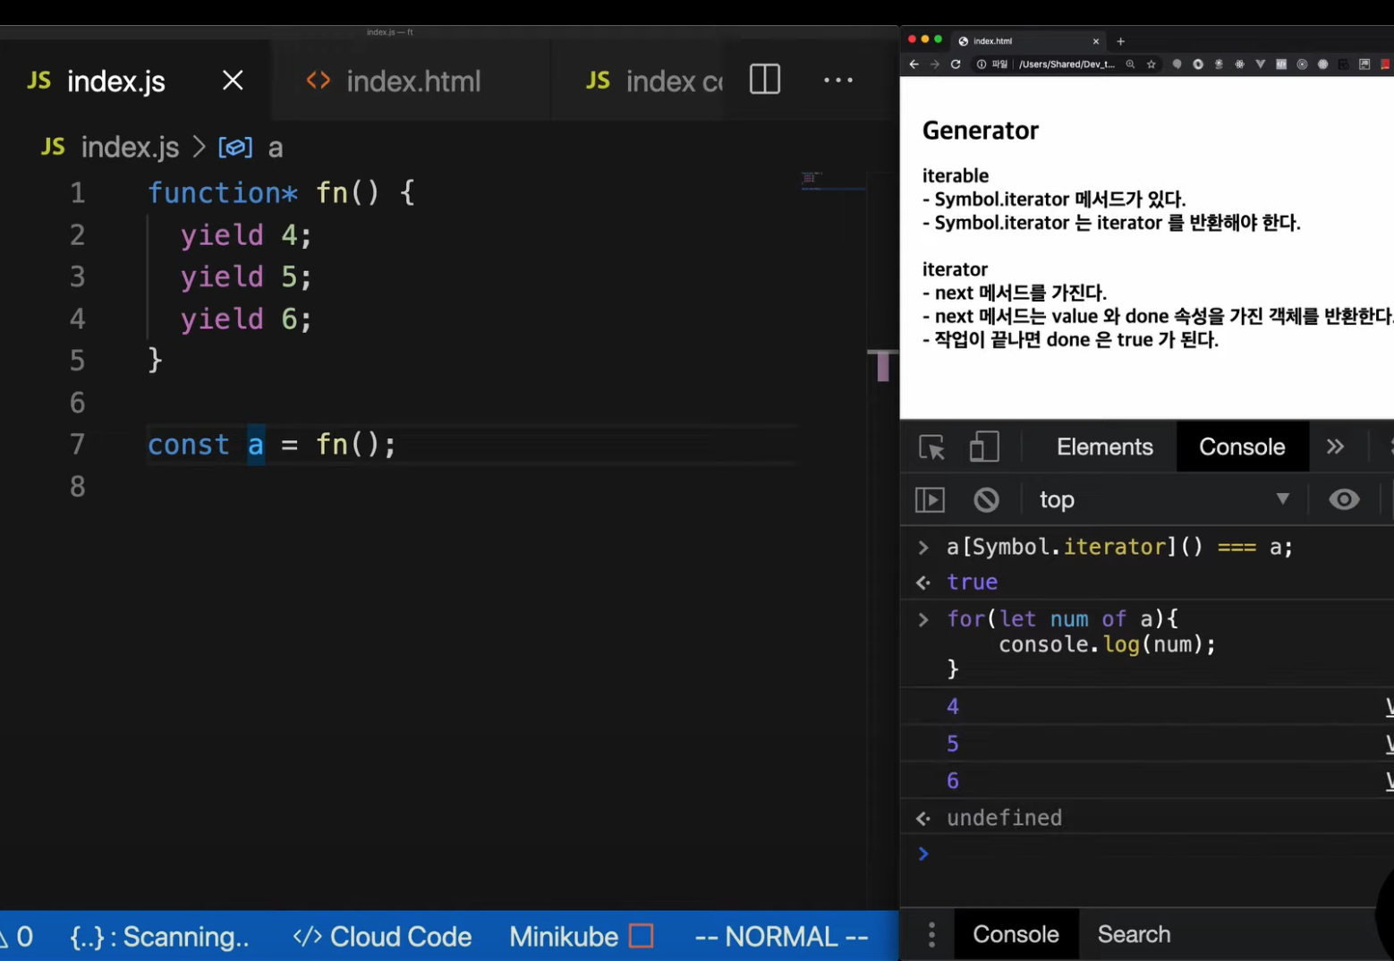Click line number 1 in the gutter
This screenshot has width=1394, height=961.
tap(78, 193)
